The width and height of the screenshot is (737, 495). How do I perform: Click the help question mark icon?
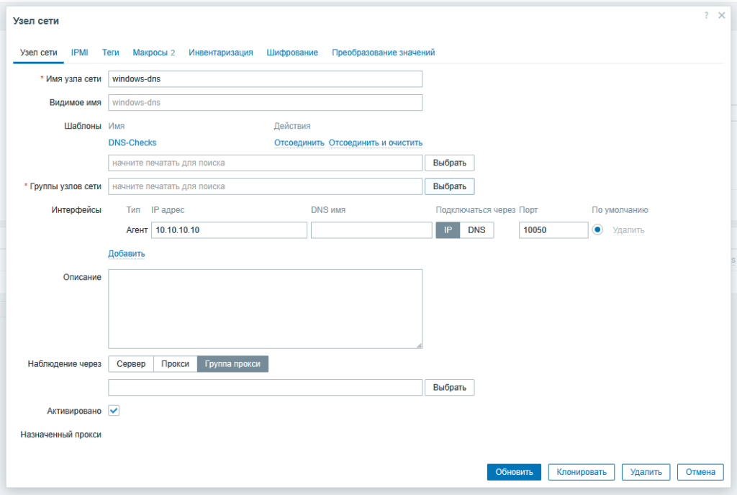(x=707, y=16)
